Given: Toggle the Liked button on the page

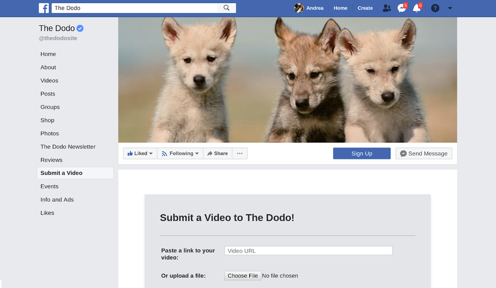Looking at the screenshot, I should point(140,153).
